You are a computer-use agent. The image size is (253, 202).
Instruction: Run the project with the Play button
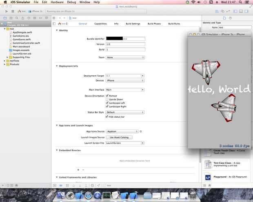coord(6,11)
